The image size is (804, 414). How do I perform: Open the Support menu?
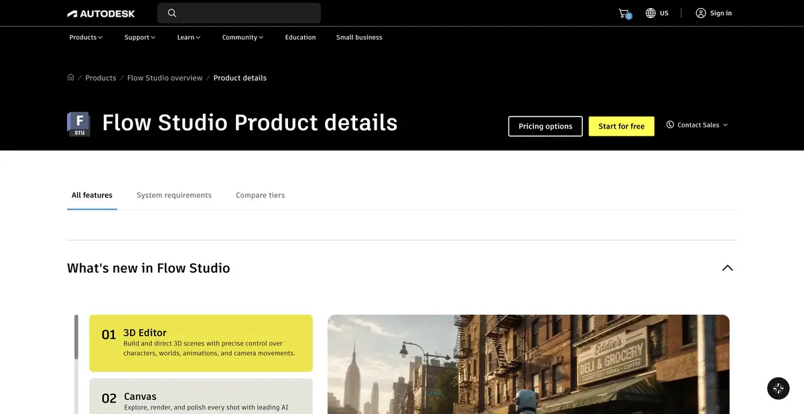(139, 38)
